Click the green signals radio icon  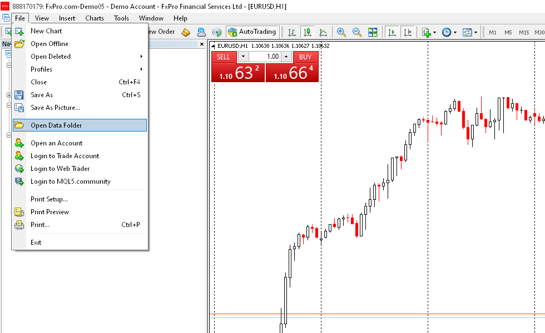216,32
